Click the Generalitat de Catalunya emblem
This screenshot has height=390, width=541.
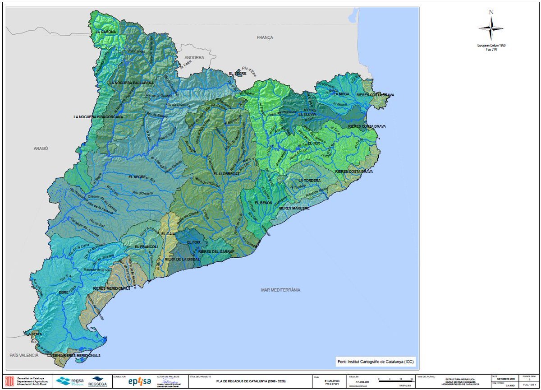(x=9, y=381)
